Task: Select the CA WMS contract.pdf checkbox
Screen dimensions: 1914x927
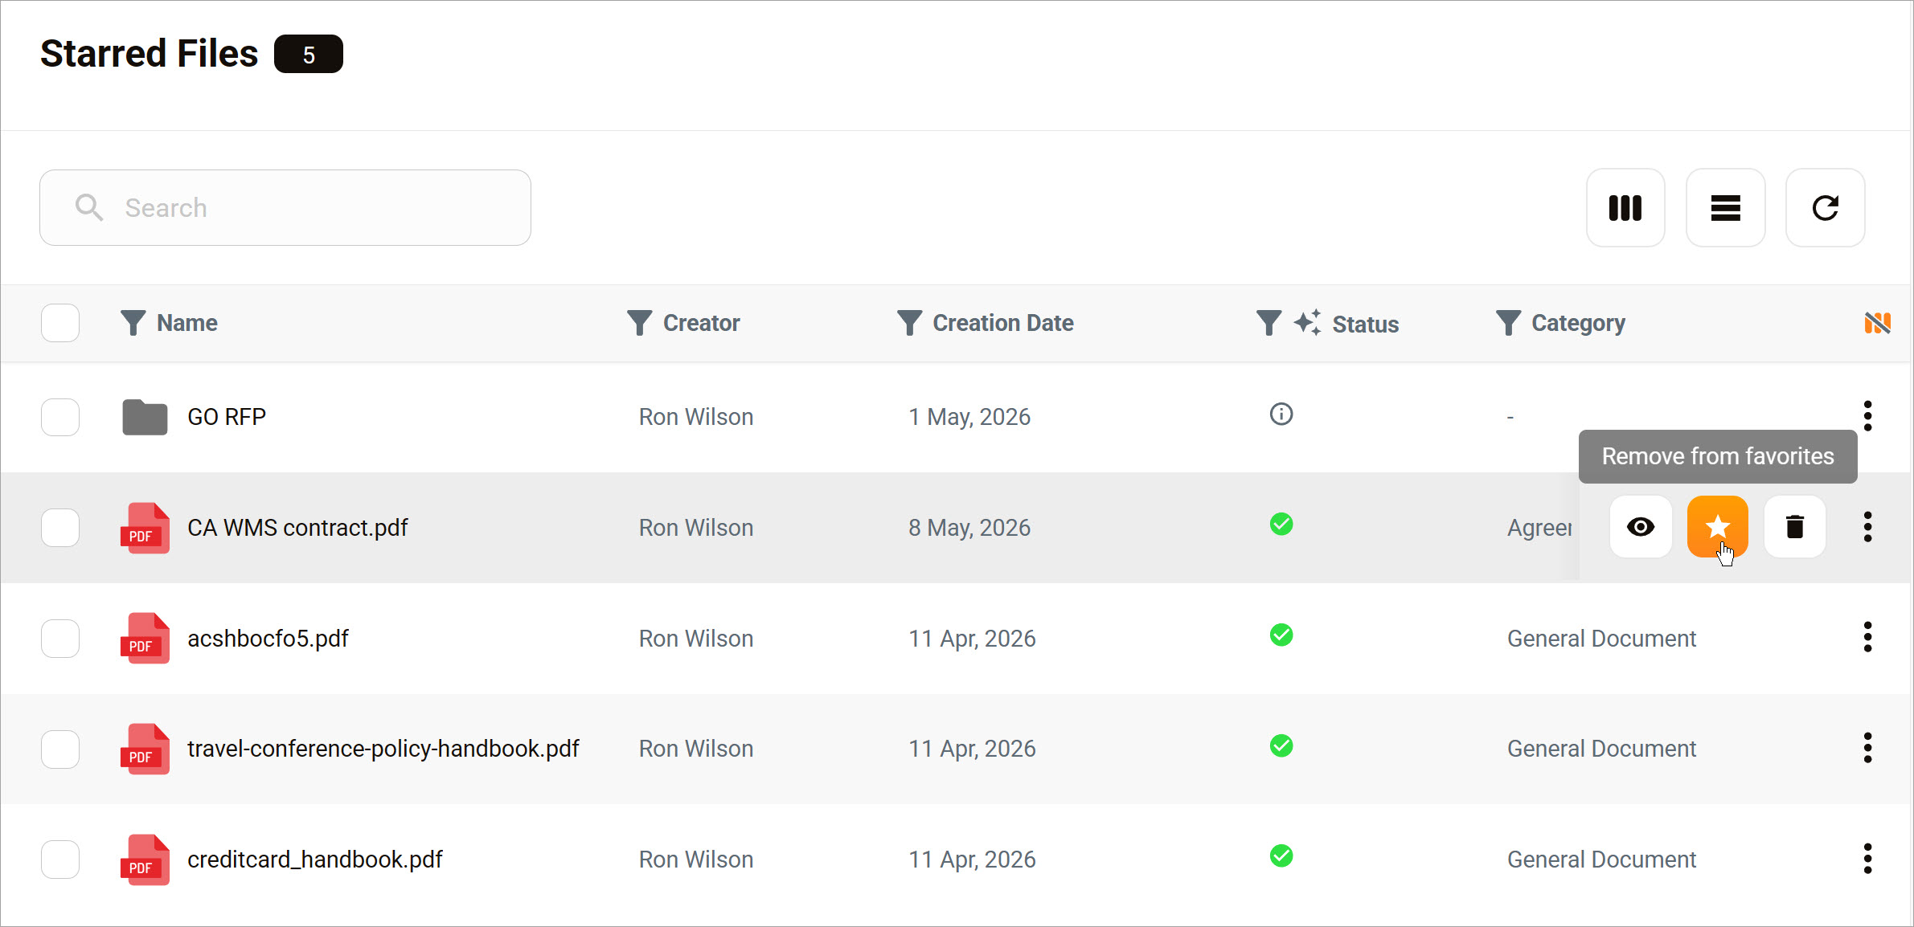Action: [x=60, y=528]
